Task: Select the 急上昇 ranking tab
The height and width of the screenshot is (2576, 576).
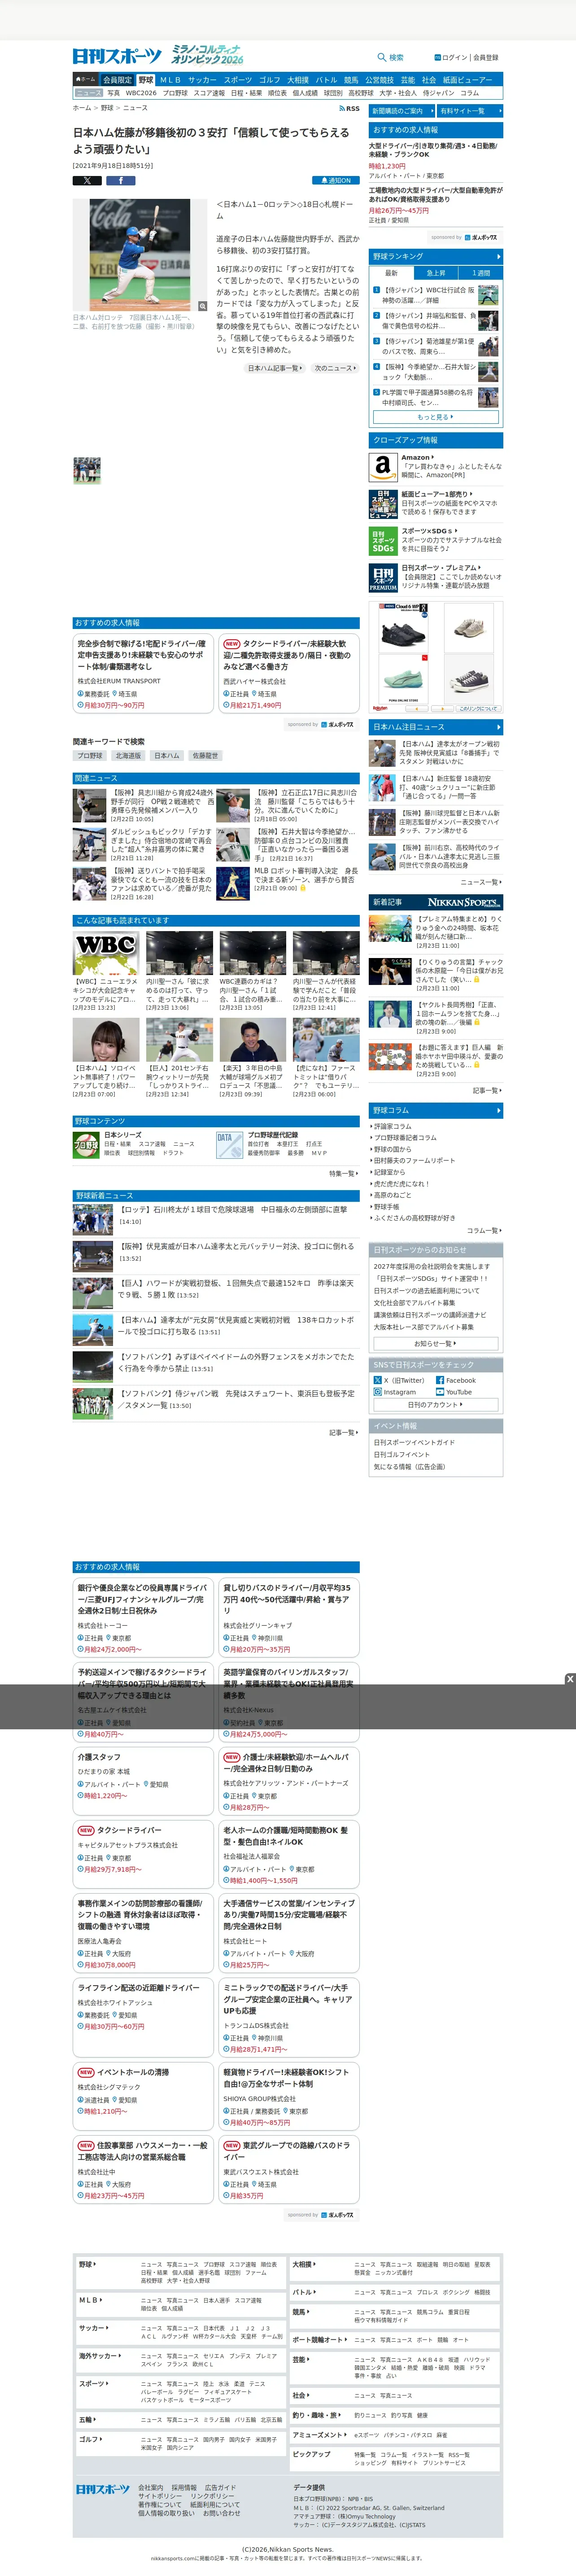Action: click(x=436, y=273)
